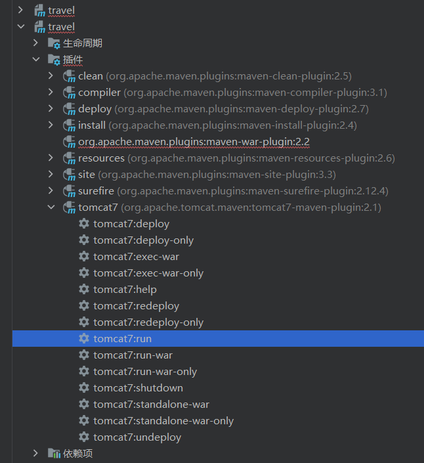Select the tomcat7:run goal
This screenshot has width=424, height=463.
point(122,339)
